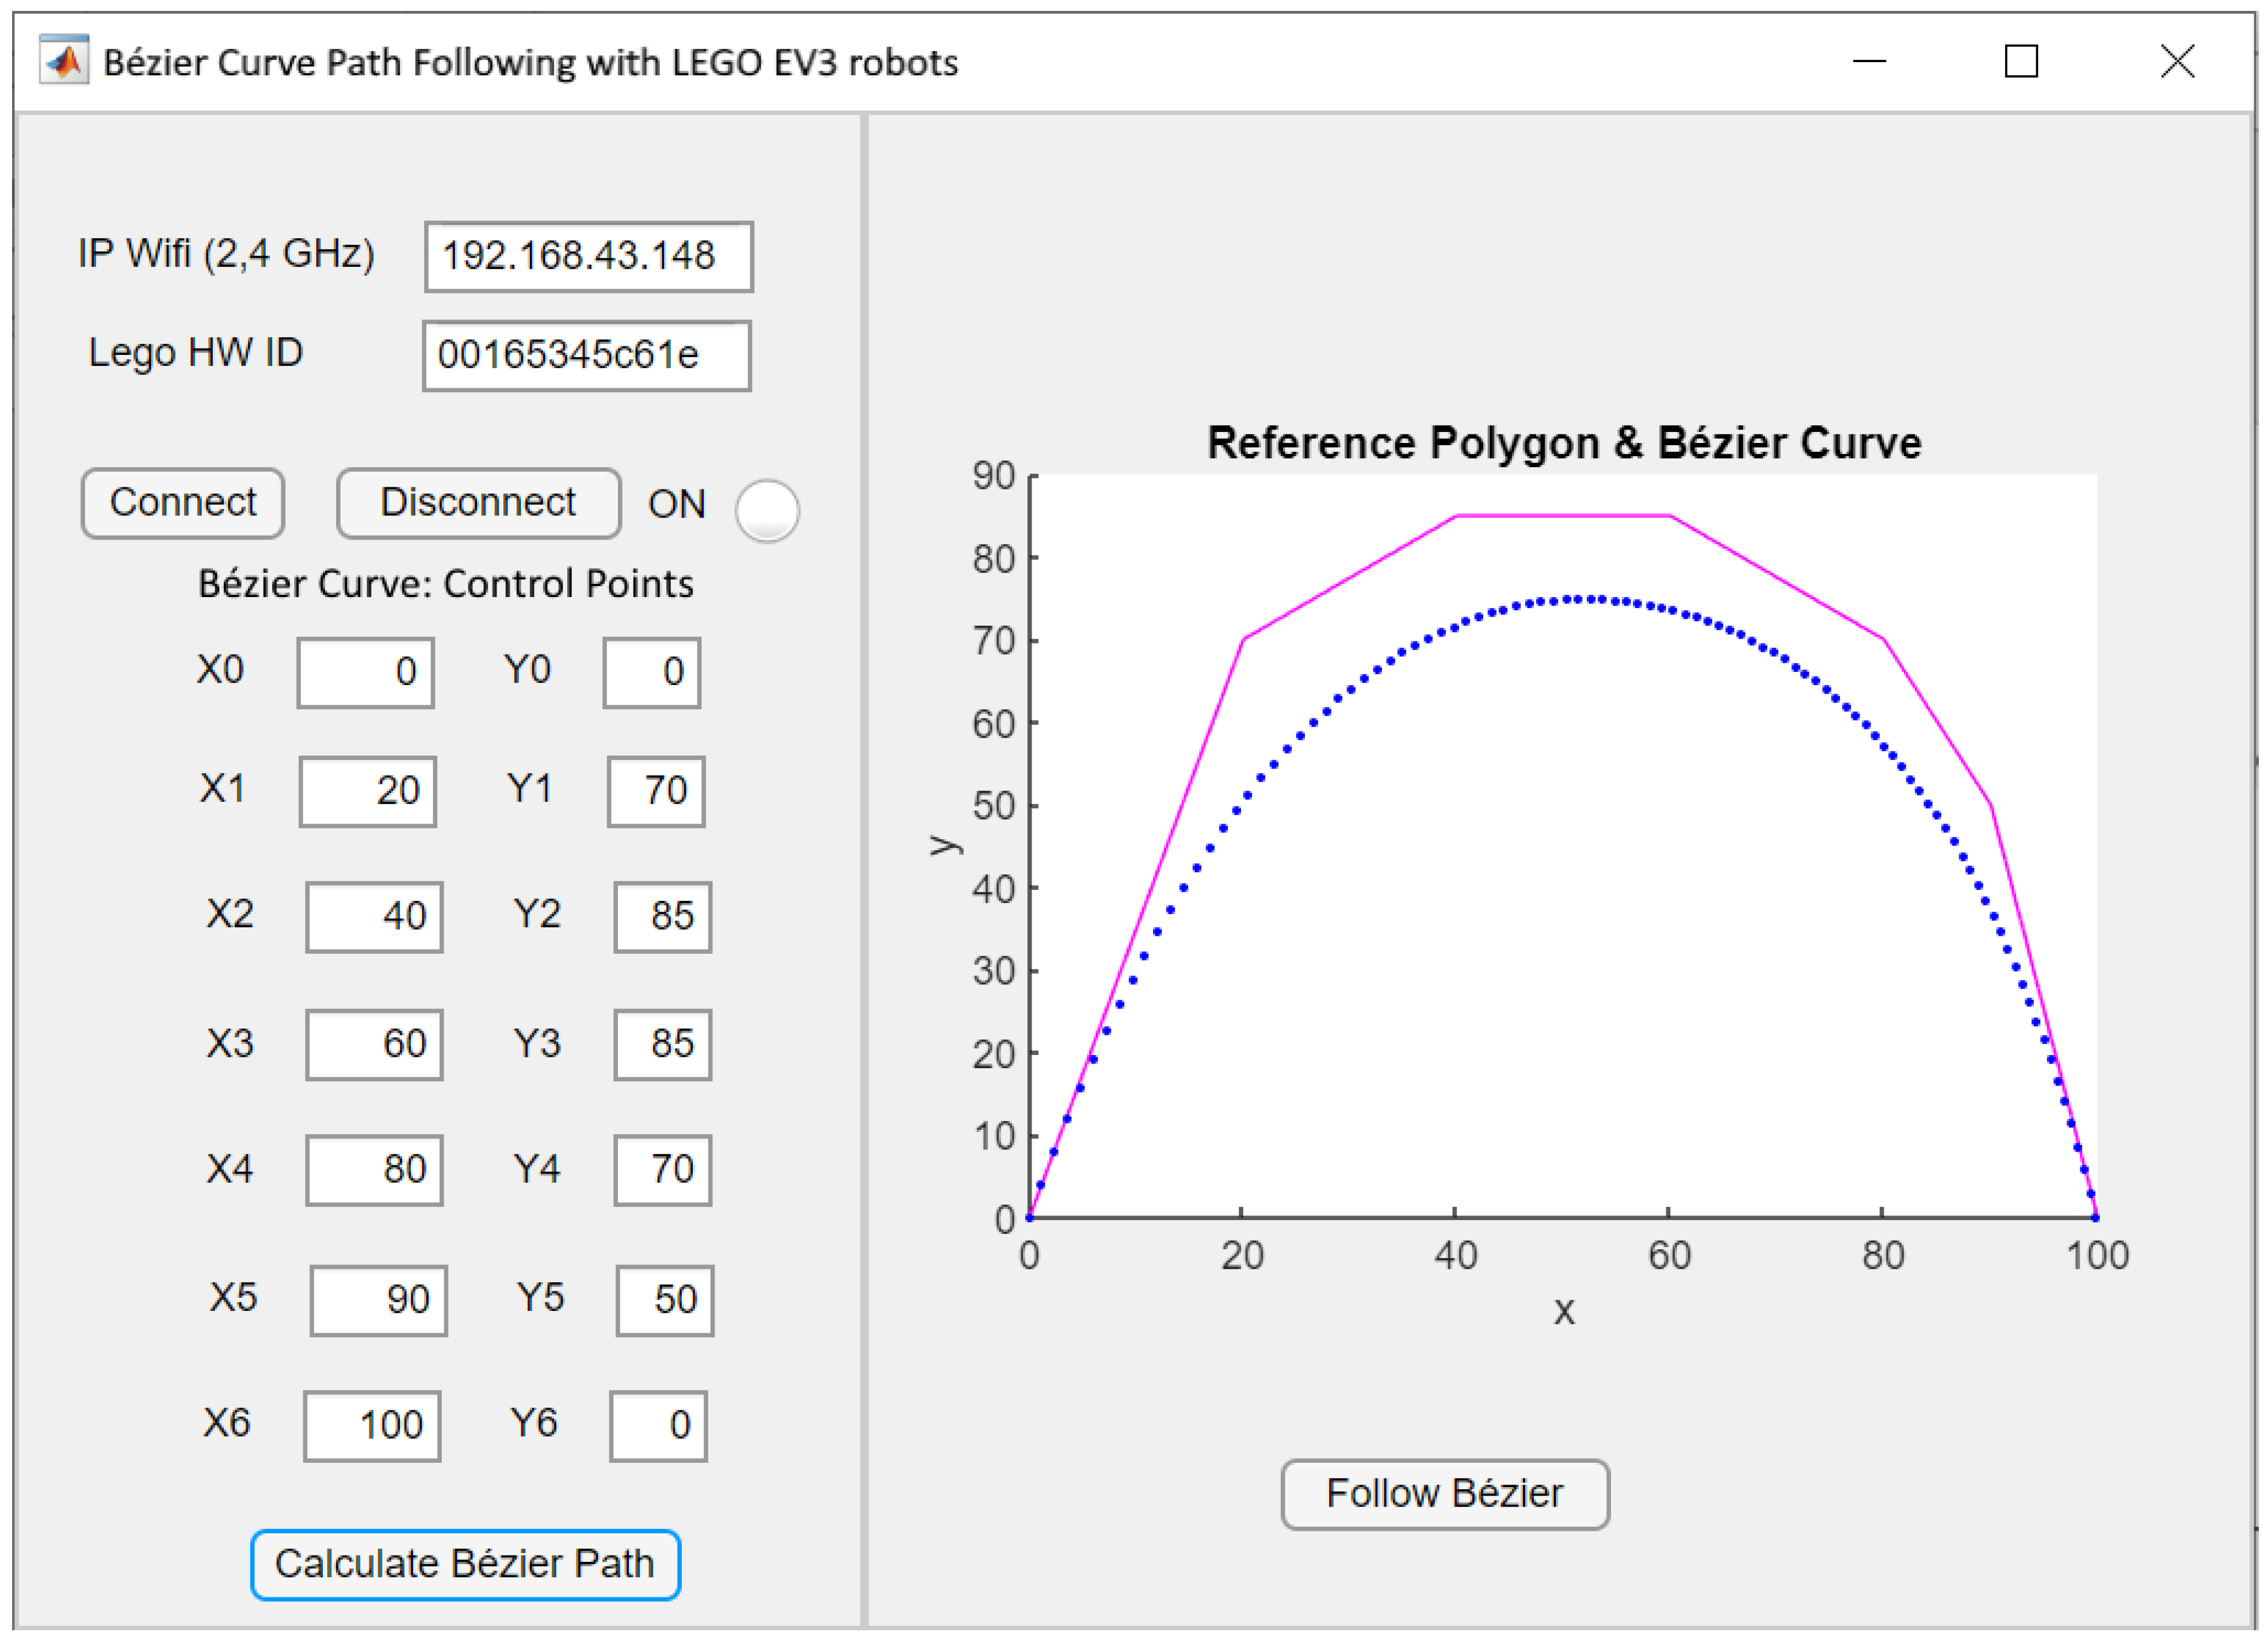Click the MATLAB logo icon in title bar
2268x1640 pixels.
coord(64,61)
